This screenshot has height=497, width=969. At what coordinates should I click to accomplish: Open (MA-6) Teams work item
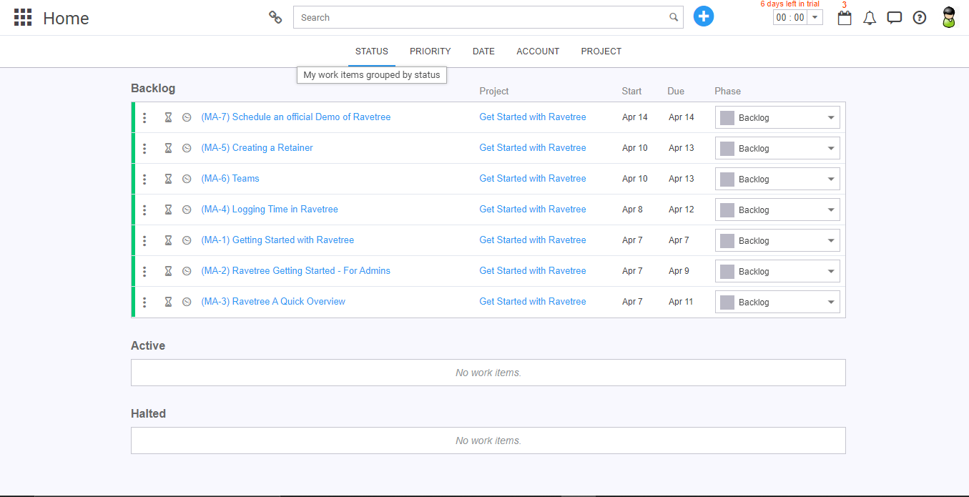pyautogui.click(x=230, y=178)
